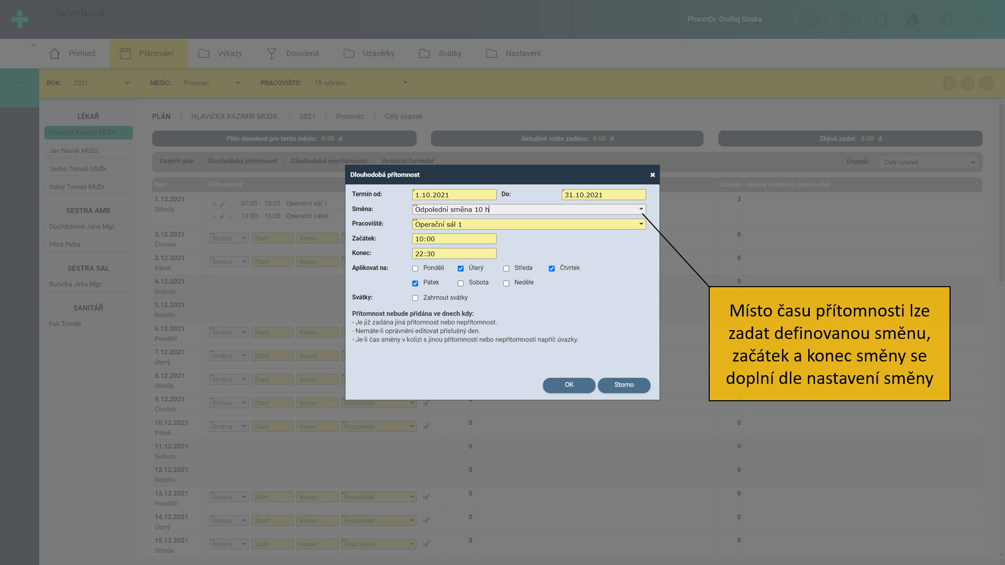Viewport: 1005px width, 565px height.
Task: Enable the Zahrnout svátky checkbox
Action: pyautogui.click(x=415, y=298)
